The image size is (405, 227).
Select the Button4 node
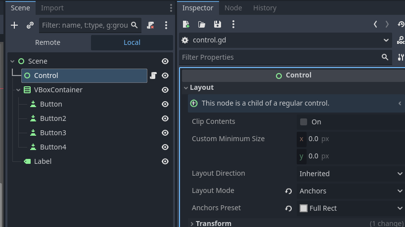pyautogui.click(x=53, y=147)
